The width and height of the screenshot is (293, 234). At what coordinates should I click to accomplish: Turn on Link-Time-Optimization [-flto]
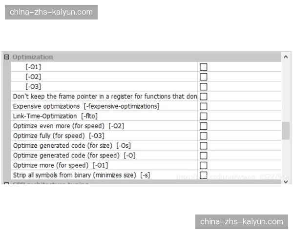204,116
